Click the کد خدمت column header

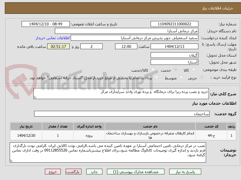(211, 126)
